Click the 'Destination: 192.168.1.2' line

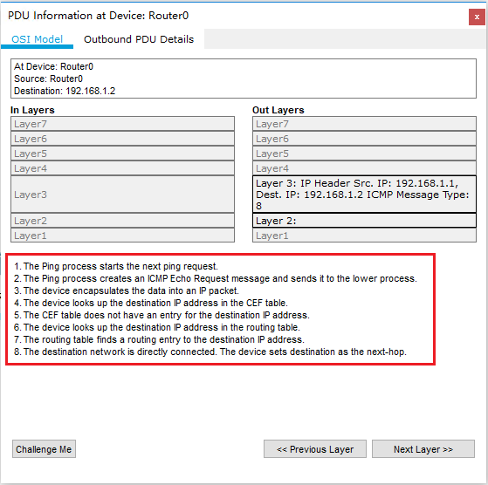[65, 91]
